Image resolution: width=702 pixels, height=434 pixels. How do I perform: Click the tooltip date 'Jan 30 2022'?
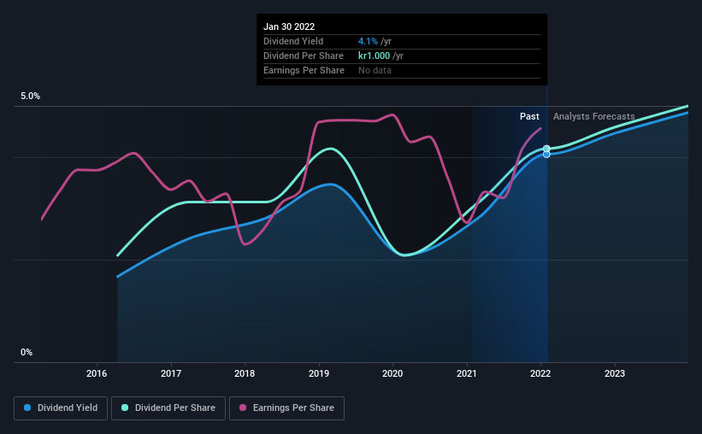click(289, 26)
